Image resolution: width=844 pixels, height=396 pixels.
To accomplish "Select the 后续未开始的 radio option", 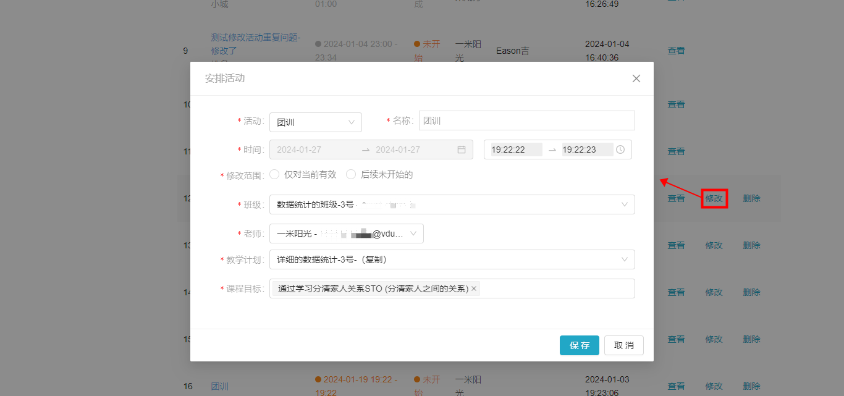I will tap(351, 175).
